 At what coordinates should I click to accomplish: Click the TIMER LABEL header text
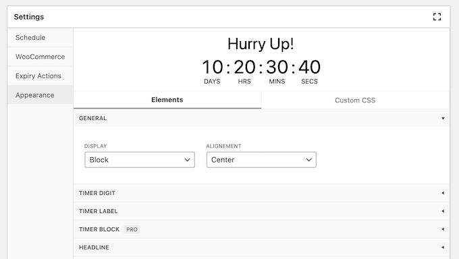pos(99,211)
